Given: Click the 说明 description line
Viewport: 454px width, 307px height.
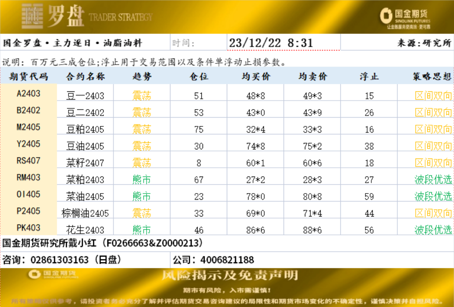Looking at the screenshot, I should (x=144, y=62).
